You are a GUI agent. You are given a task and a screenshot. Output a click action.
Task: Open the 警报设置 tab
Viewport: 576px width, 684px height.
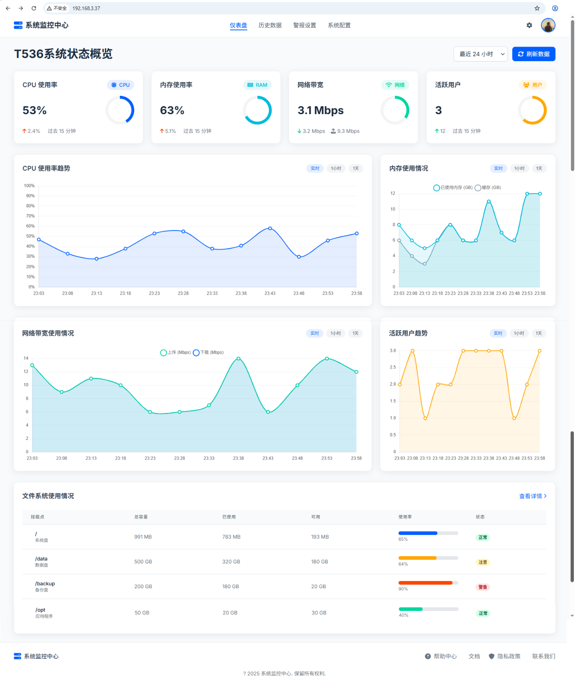tap(304, 25)
